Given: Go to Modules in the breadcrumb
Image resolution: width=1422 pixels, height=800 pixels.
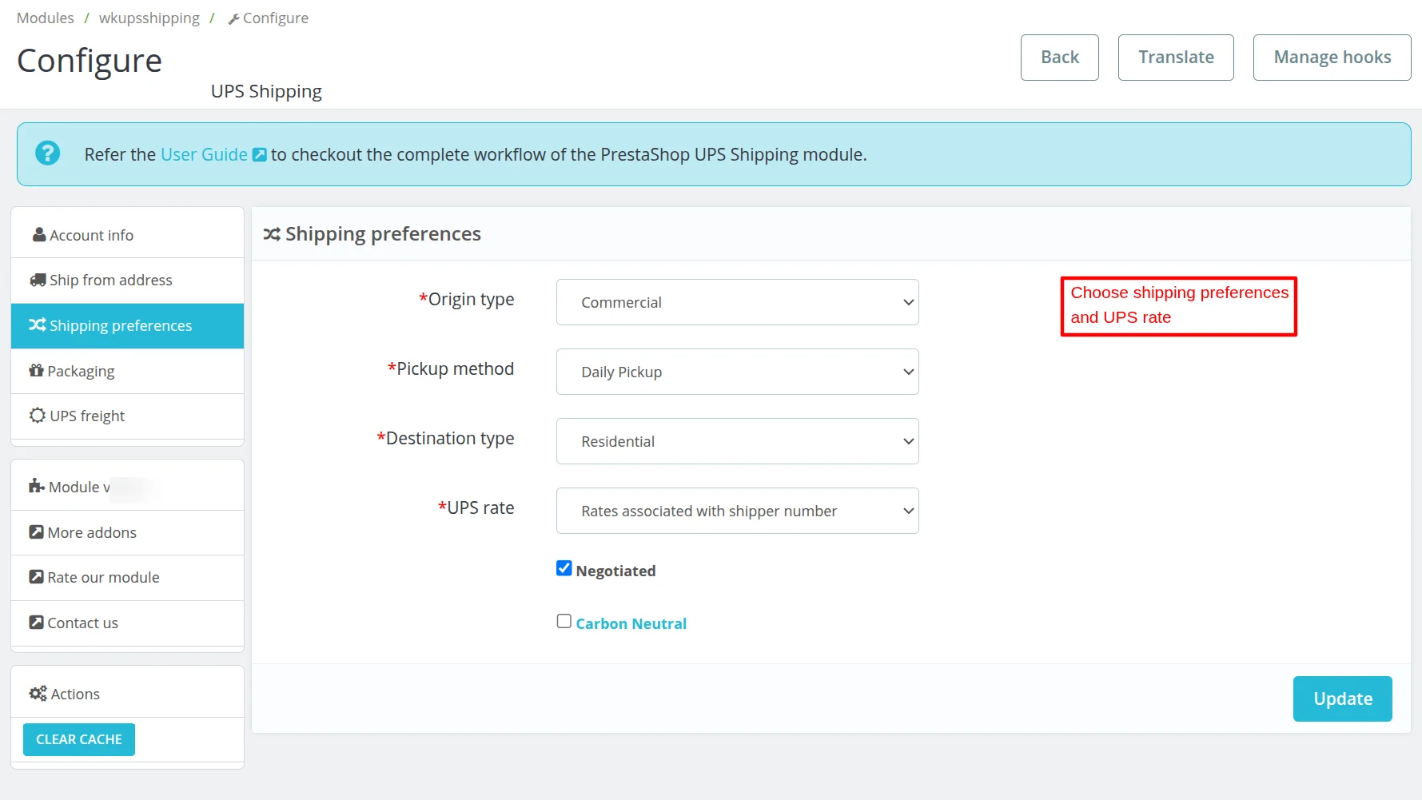Looking at the screenshot, I should (45, 18).
